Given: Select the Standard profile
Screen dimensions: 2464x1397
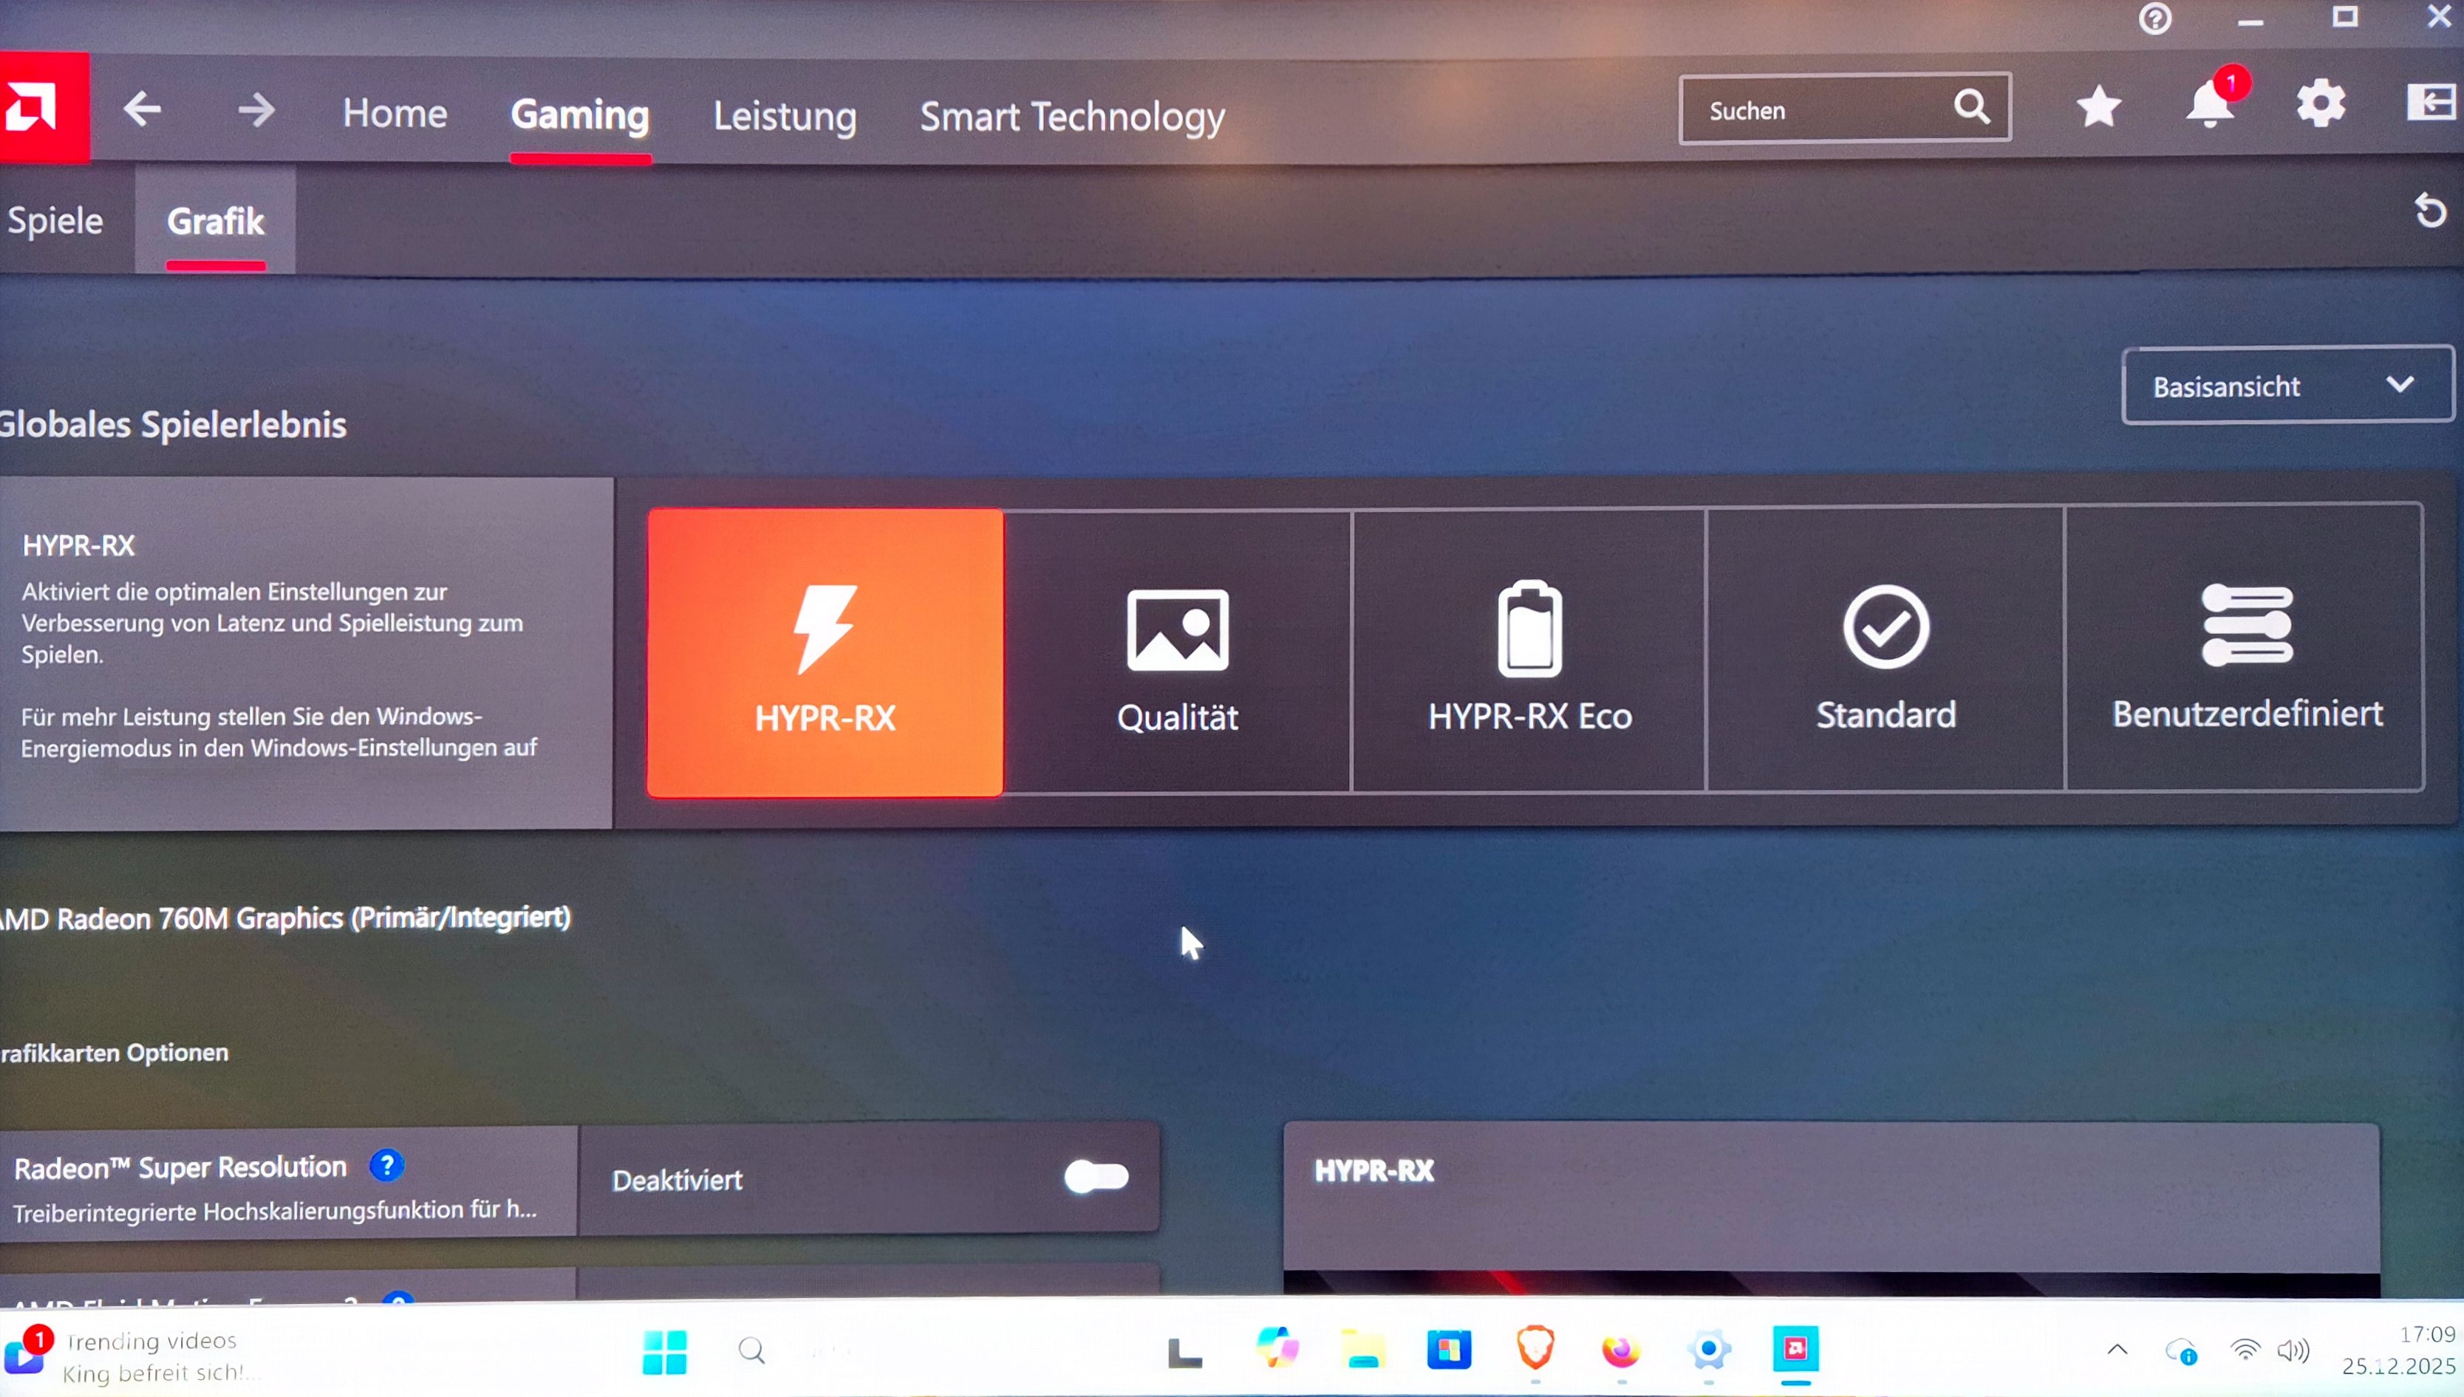Looking at the screenshot, I should pyautogui.click(x=1885, y=651).
